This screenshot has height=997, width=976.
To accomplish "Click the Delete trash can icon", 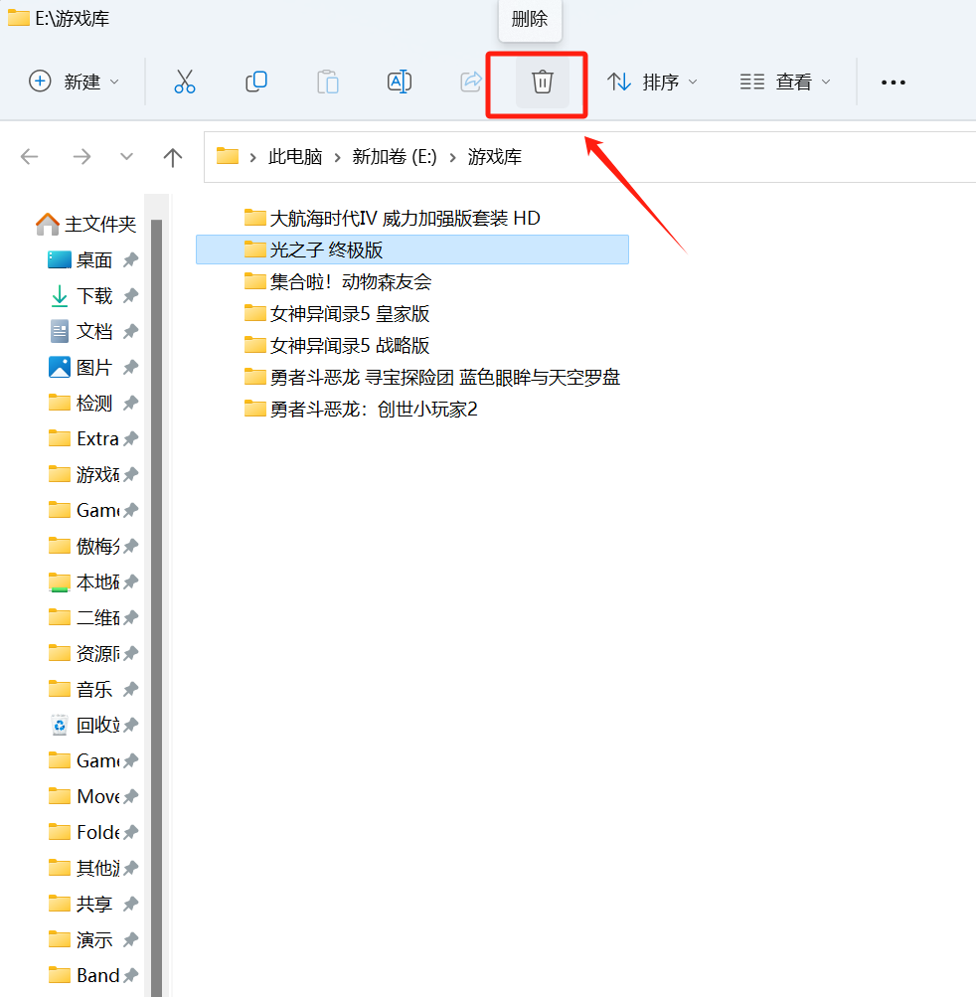I will click(x=543, y=83).
